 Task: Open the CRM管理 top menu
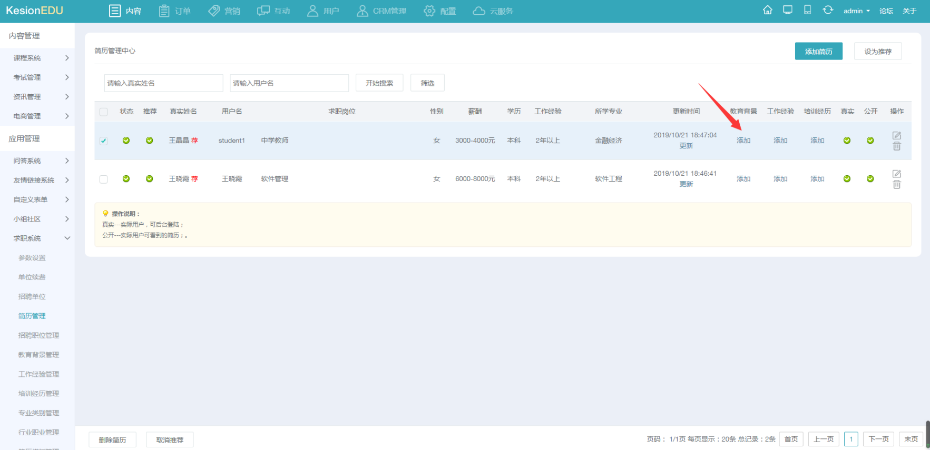tap(382, 11)
